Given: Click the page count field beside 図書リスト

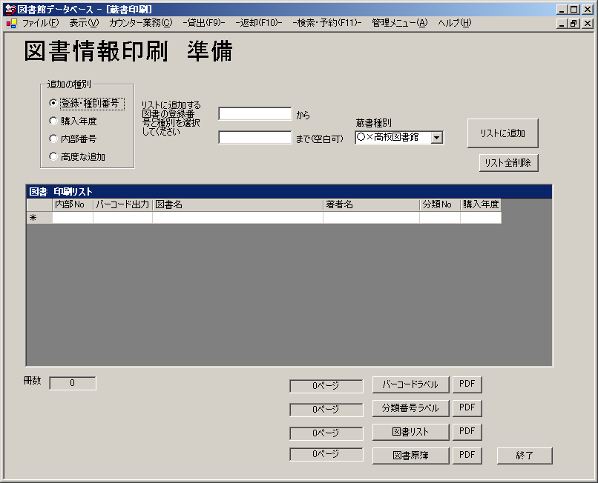Looking at the screenshot, I should tap(326, 433).
